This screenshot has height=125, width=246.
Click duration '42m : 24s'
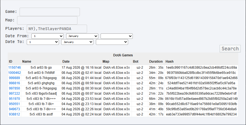(x=156, y=83)
